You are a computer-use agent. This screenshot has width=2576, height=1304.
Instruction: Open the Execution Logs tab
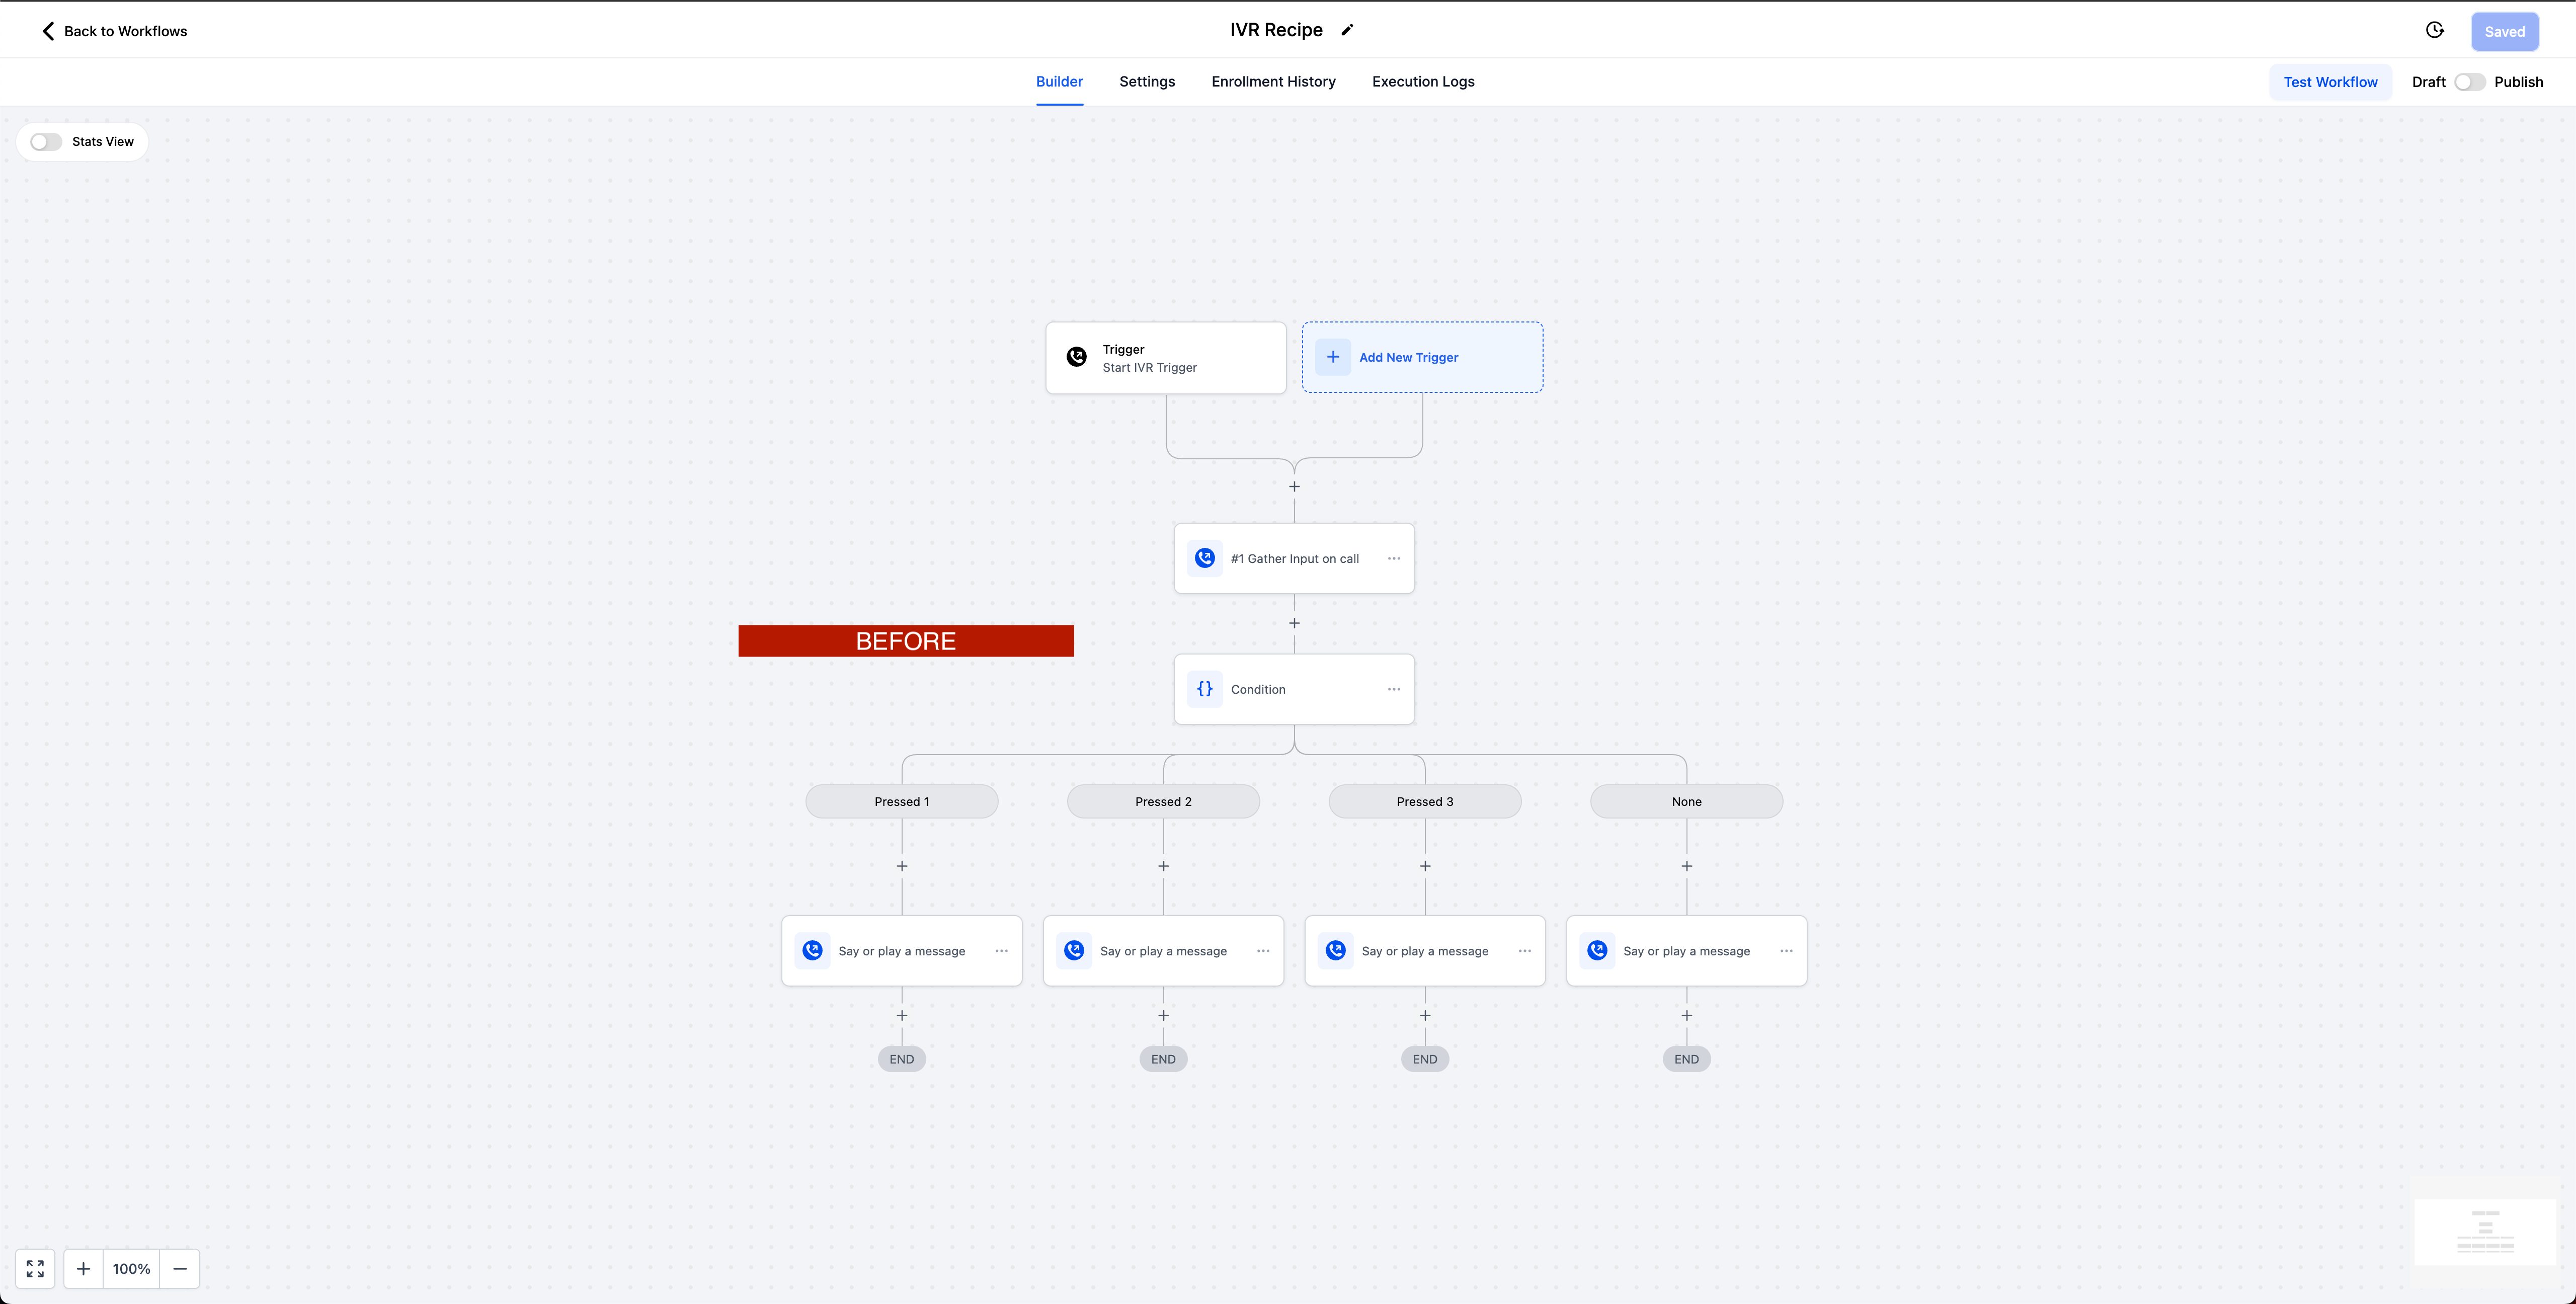(1423, 82)
